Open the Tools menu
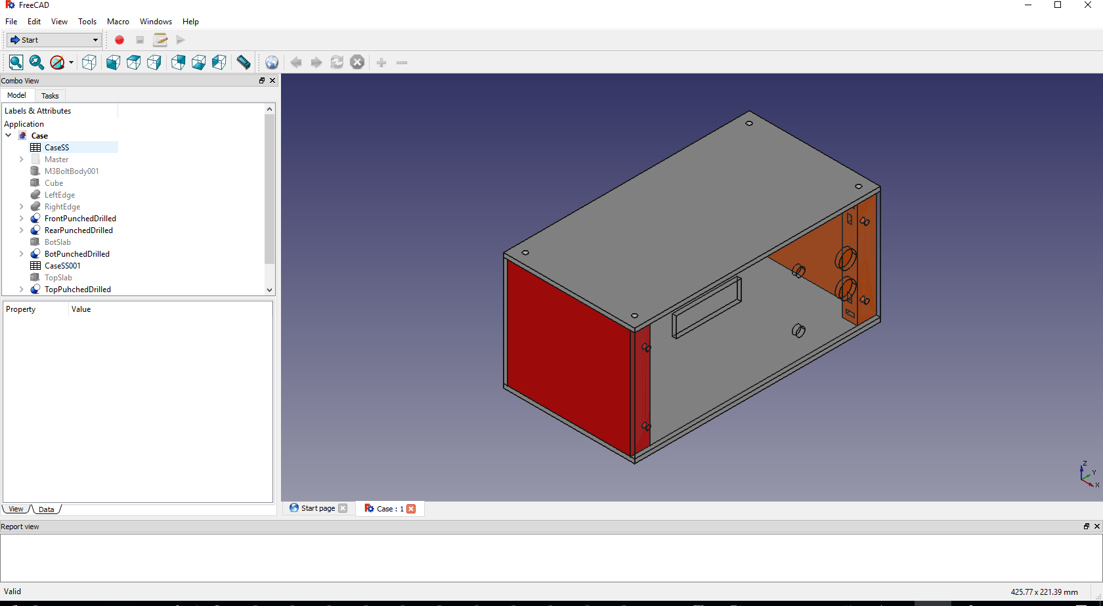Screen dimensions: 1103x606 coord(87,22)
